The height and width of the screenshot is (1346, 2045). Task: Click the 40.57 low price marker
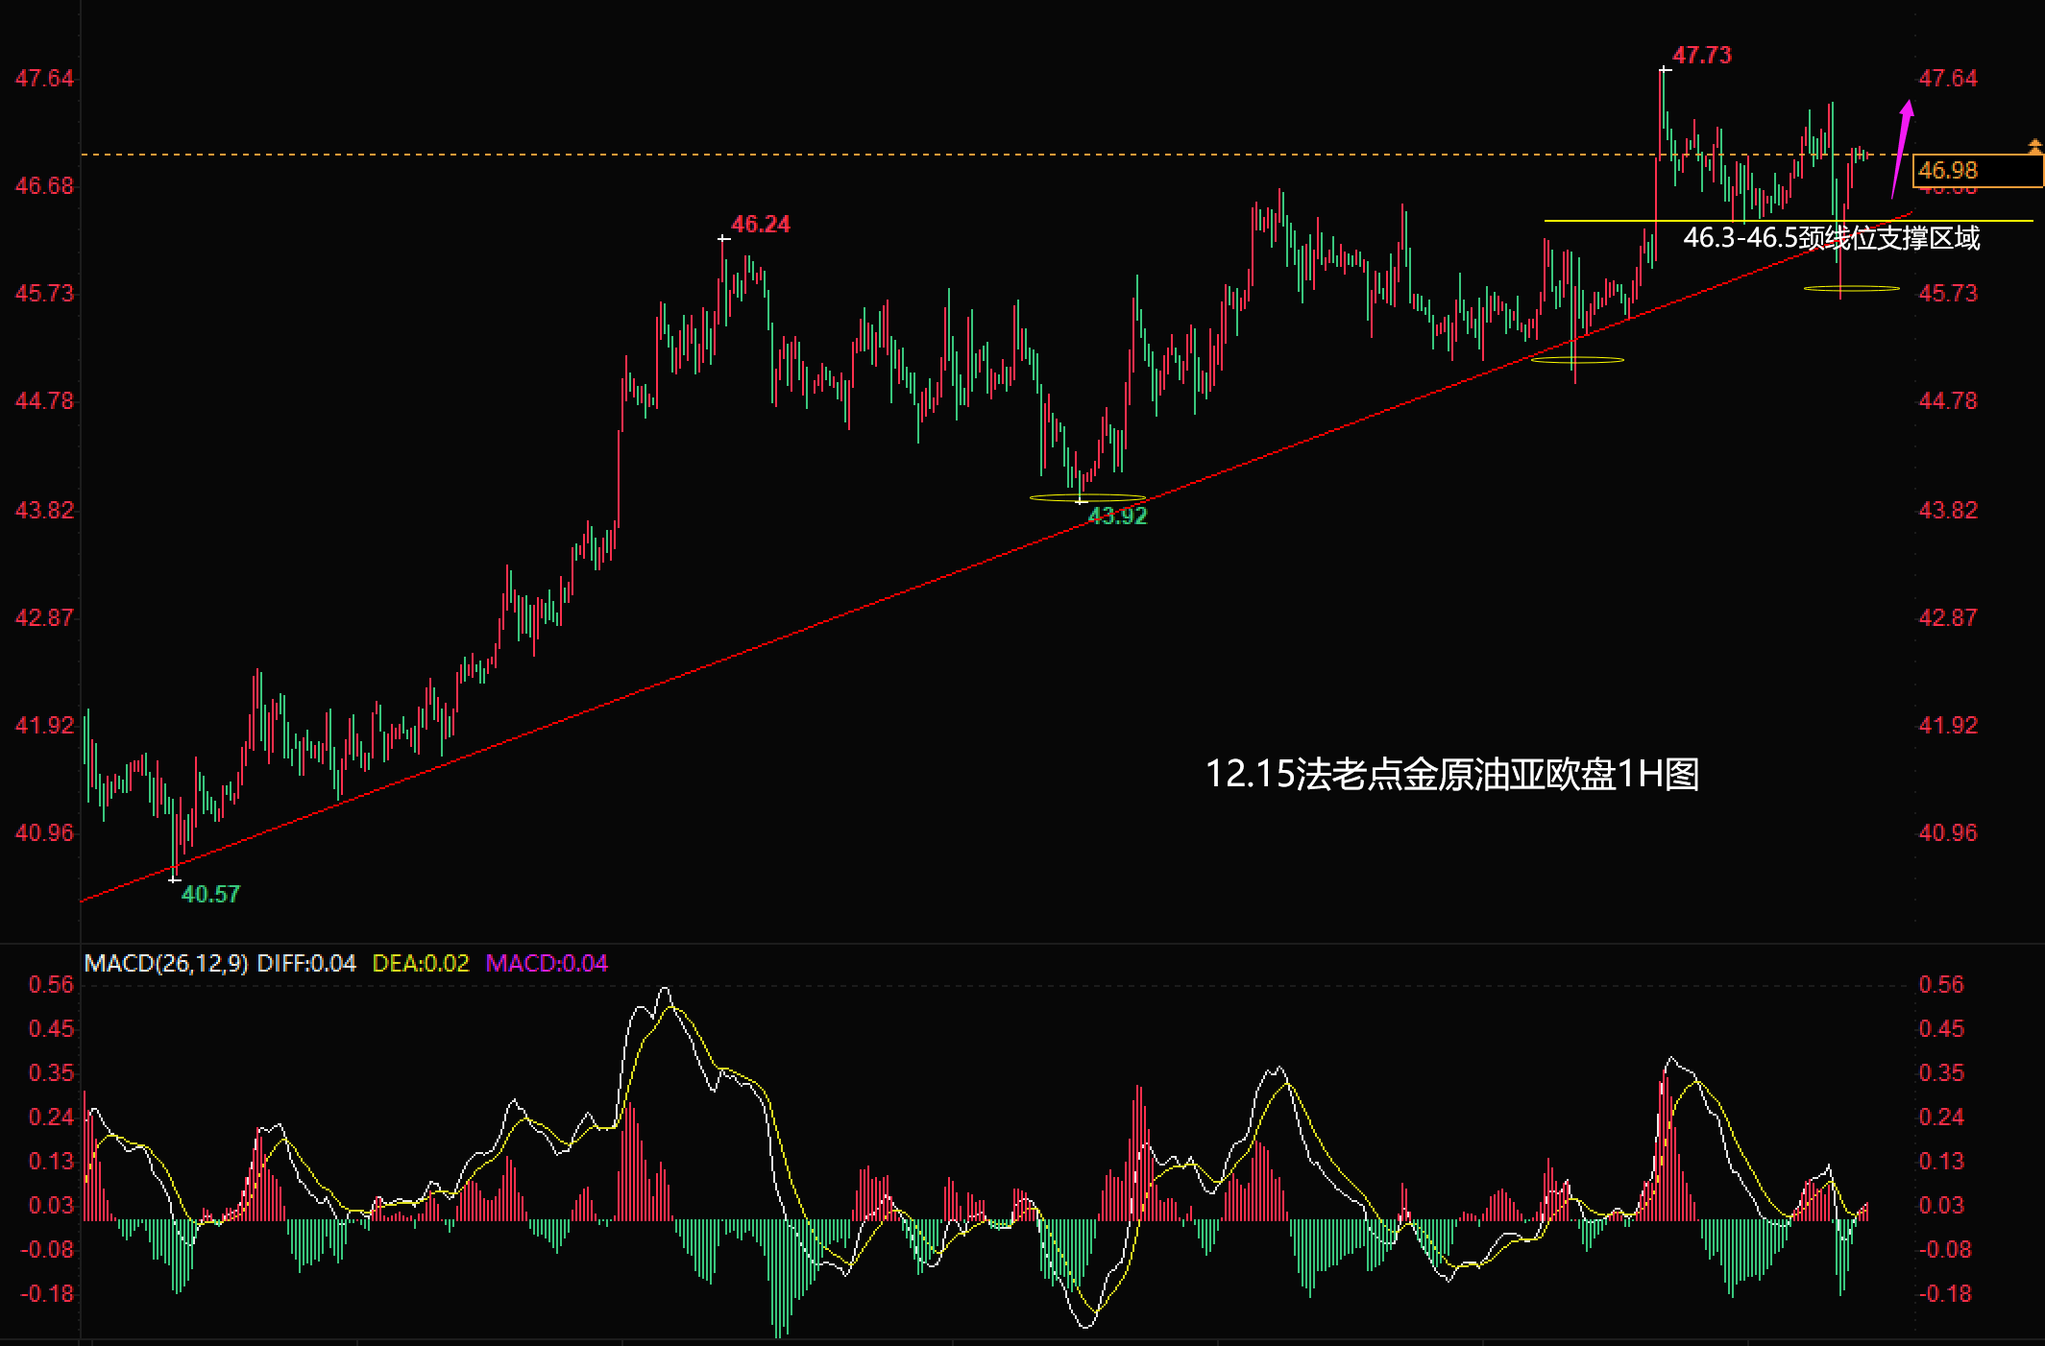(x=210, y=895)
